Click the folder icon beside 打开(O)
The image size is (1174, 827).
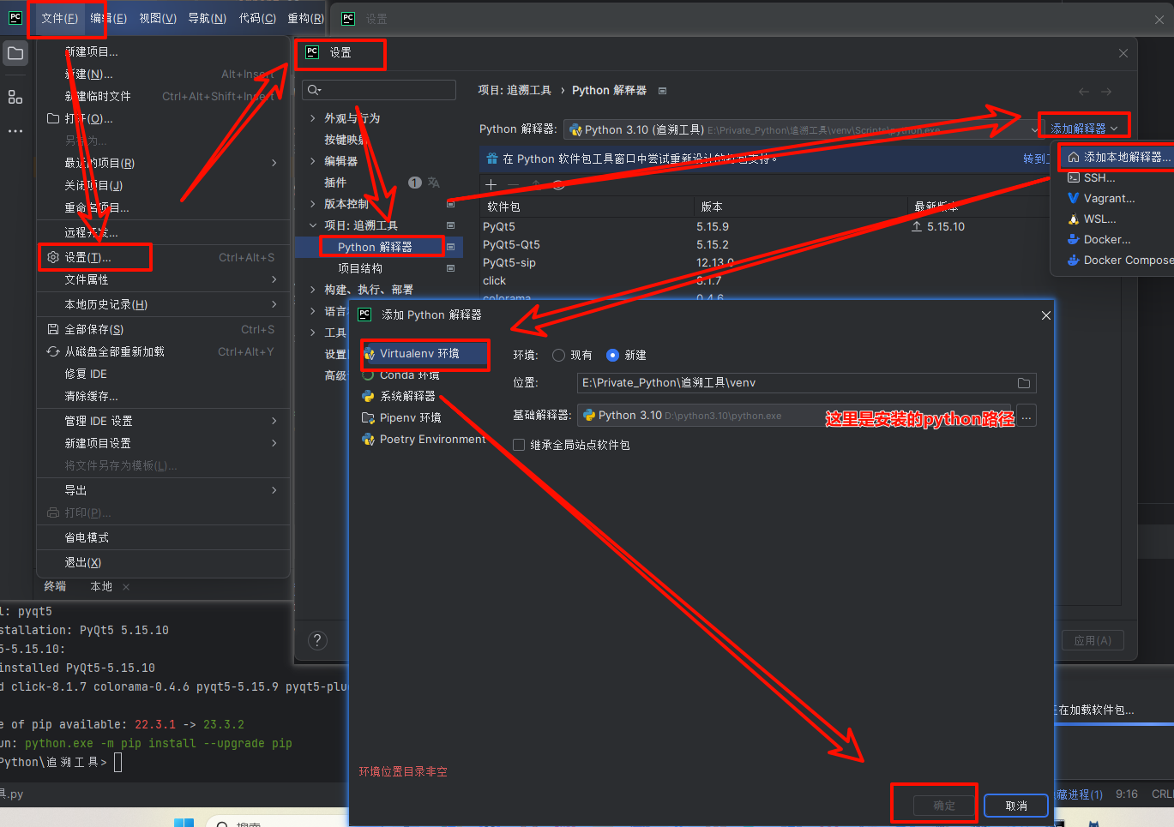pyautogui.click(x=53, y=118)
